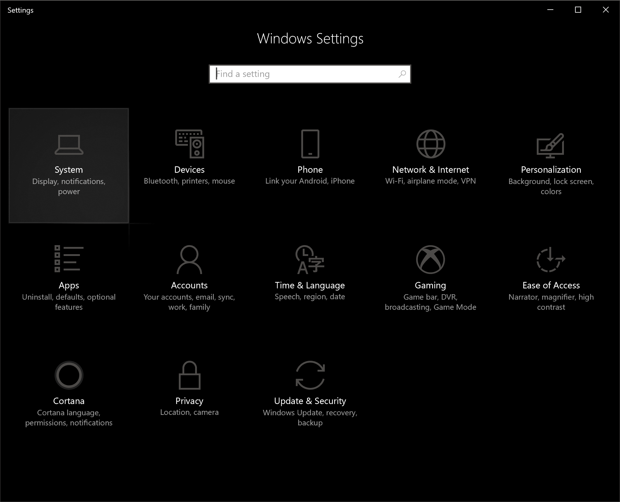Open the Privacy padlock icon
Screen dimensions: 620x502
[189, 375]
